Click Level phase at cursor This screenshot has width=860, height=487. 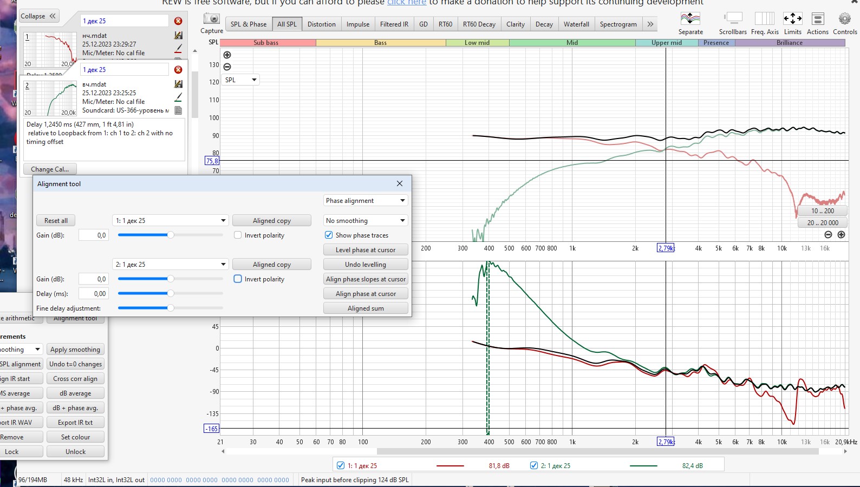click(366, 250)
